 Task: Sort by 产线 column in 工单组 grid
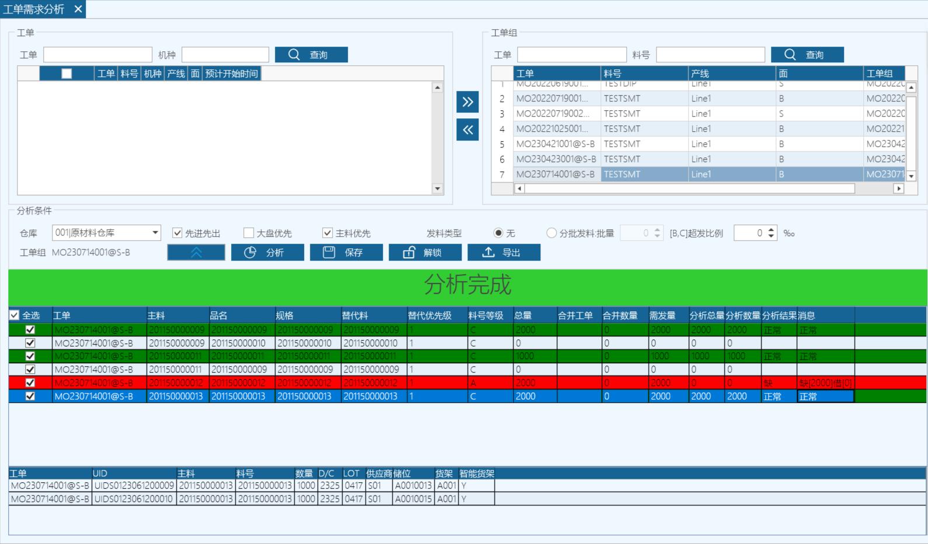(x=732, y=73)
